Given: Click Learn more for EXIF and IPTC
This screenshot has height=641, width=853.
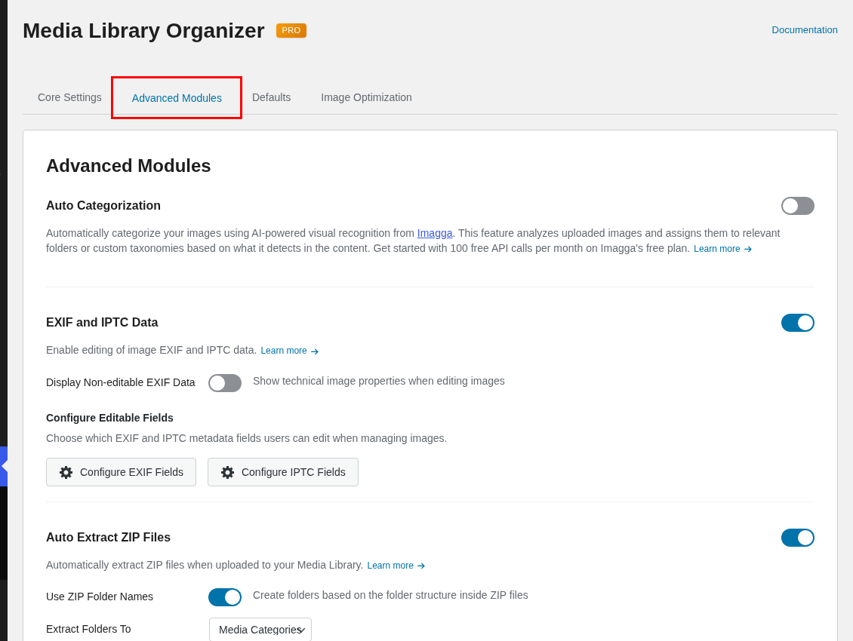Looking at the screenshot, I should [x=289, y=351].
